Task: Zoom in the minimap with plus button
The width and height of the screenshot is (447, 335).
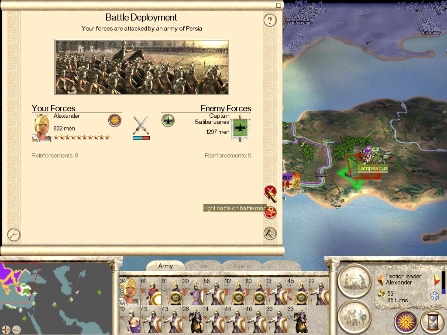Action: (x=6, y=330)
